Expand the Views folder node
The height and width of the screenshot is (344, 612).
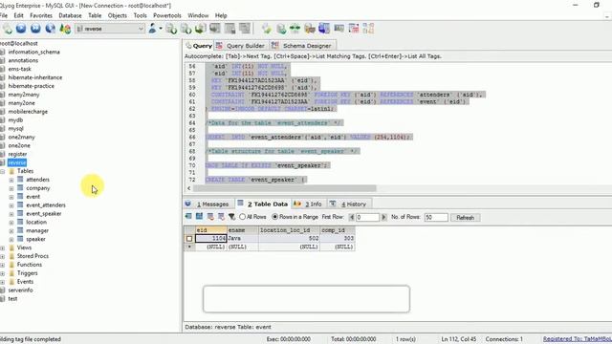click(x=3, y=248)
